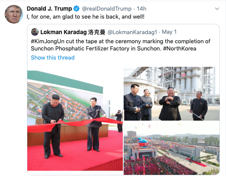Follow the #NorthKorea hashtag
This screenshot has width=226, height=176.
tap(180, 49)
